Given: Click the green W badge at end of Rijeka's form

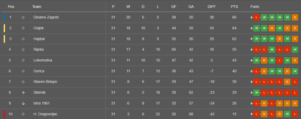Looking at the screenshot, I should pyautogui.click(x=295, y=49).
